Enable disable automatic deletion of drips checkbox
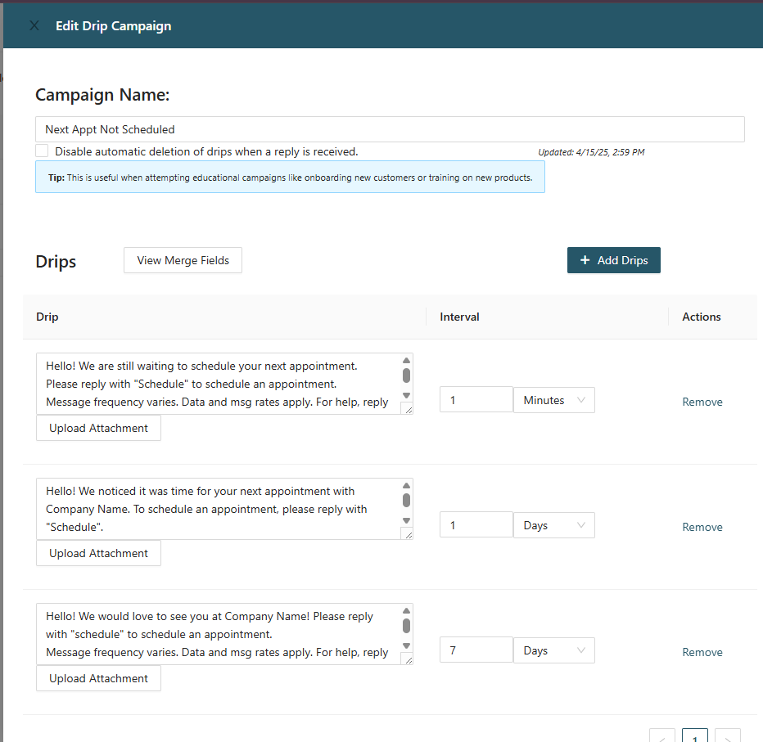Screen dimensions: 763x742 [x=42, y=151]
